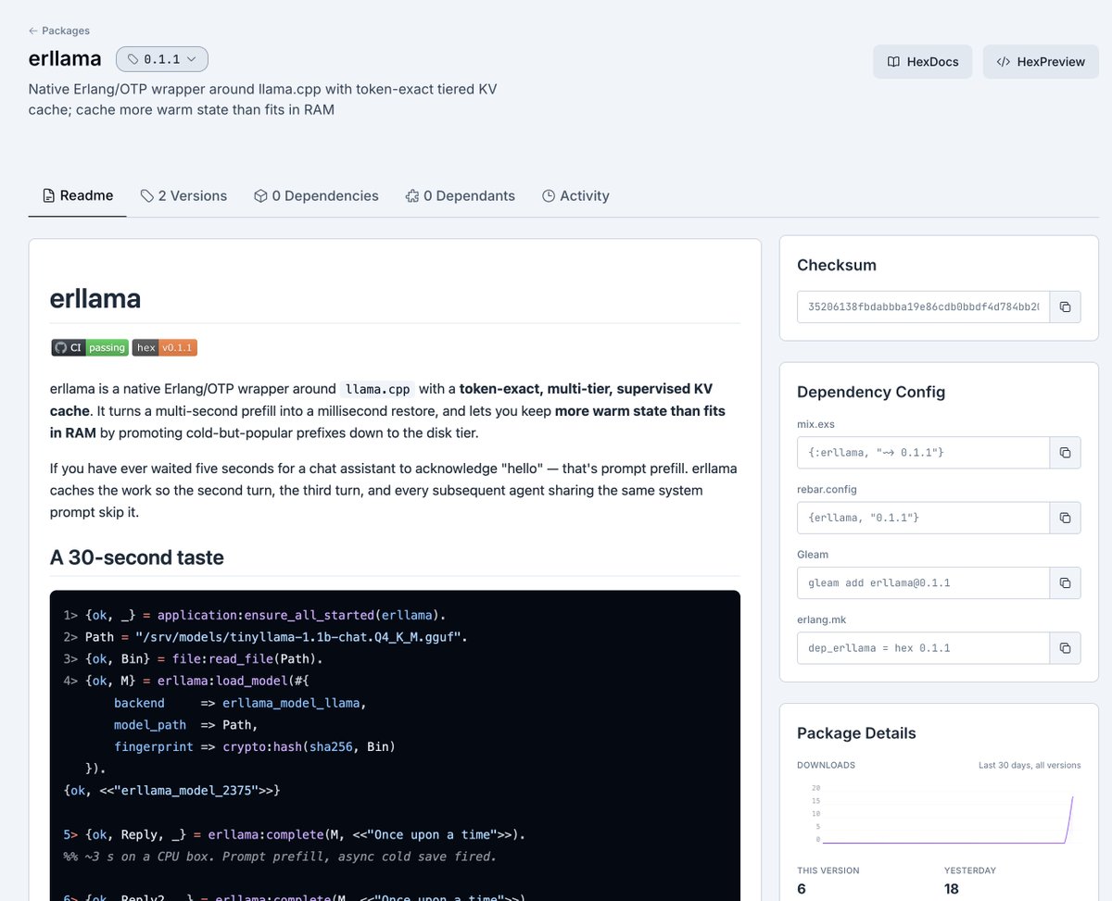The image size is (1112, 901).
Task: Click 'Package Details' panel title
Action: coord(856,733)
